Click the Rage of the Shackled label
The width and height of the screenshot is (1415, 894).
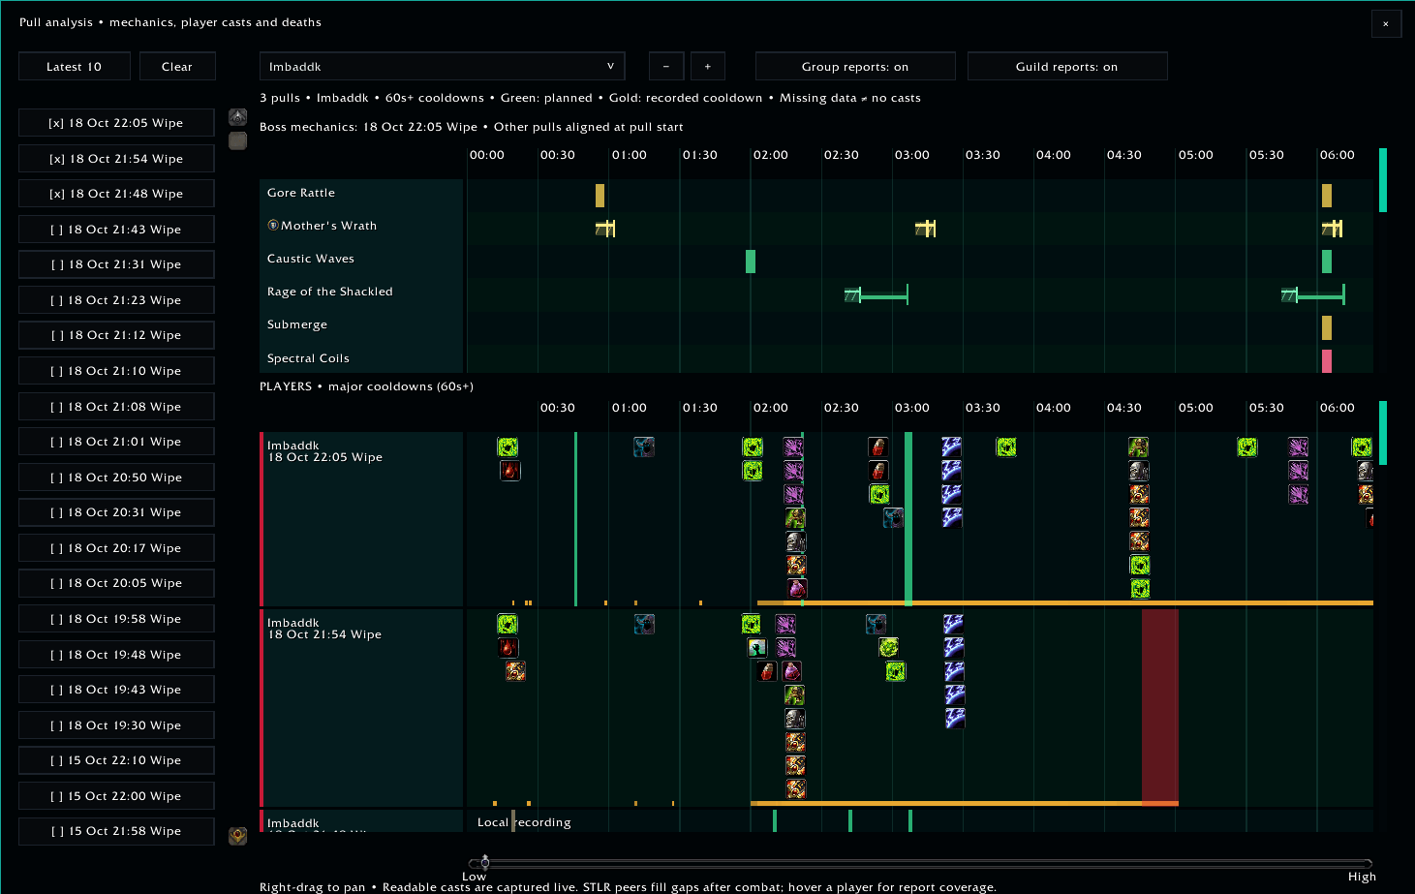pyautogui.click(x=330, y=292)
